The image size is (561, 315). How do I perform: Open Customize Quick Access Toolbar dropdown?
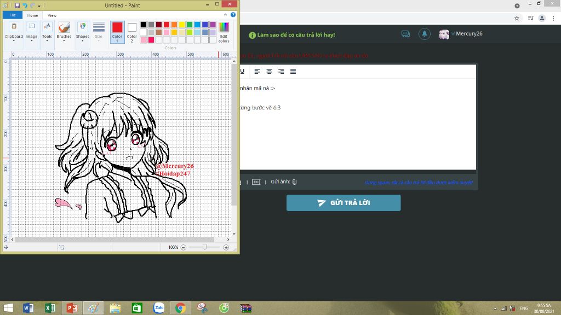[x=39, y=5]
